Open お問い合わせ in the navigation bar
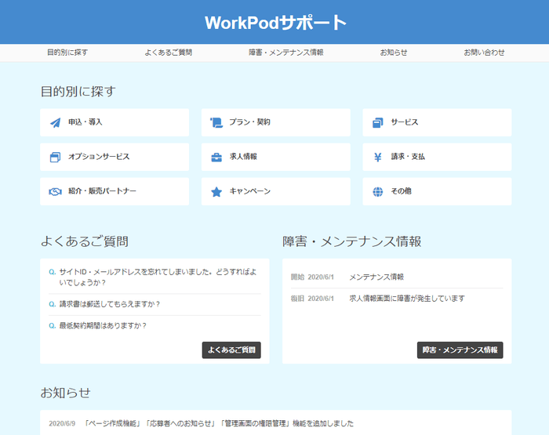This screenshot has width=549, height=435. pos(484,53)
